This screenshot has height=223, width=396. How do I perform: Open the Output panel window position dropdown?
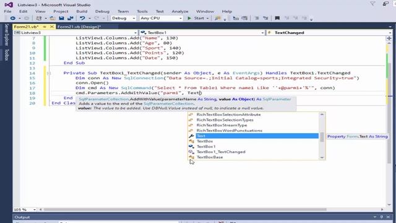375,217
